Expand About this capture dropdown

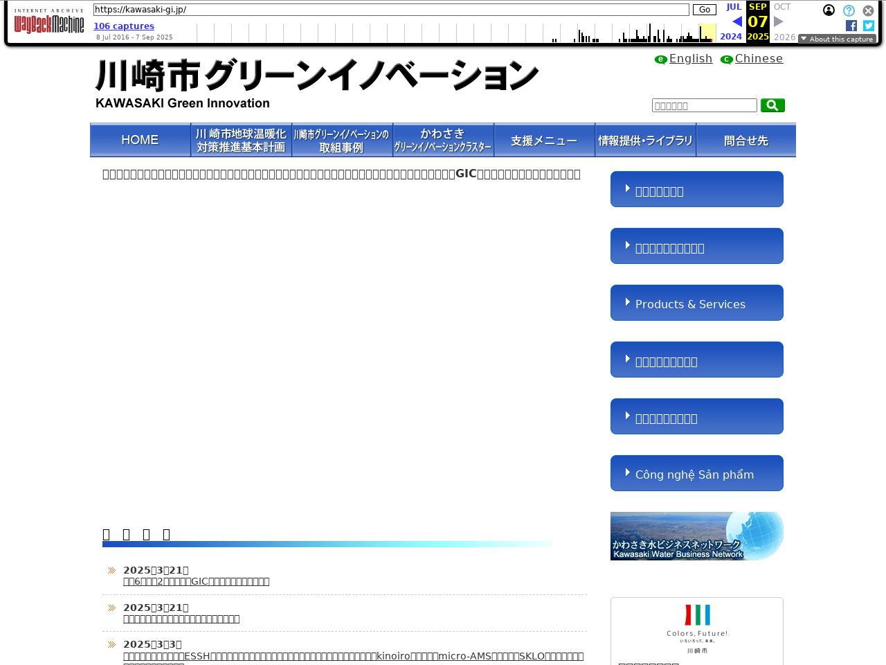837,39
